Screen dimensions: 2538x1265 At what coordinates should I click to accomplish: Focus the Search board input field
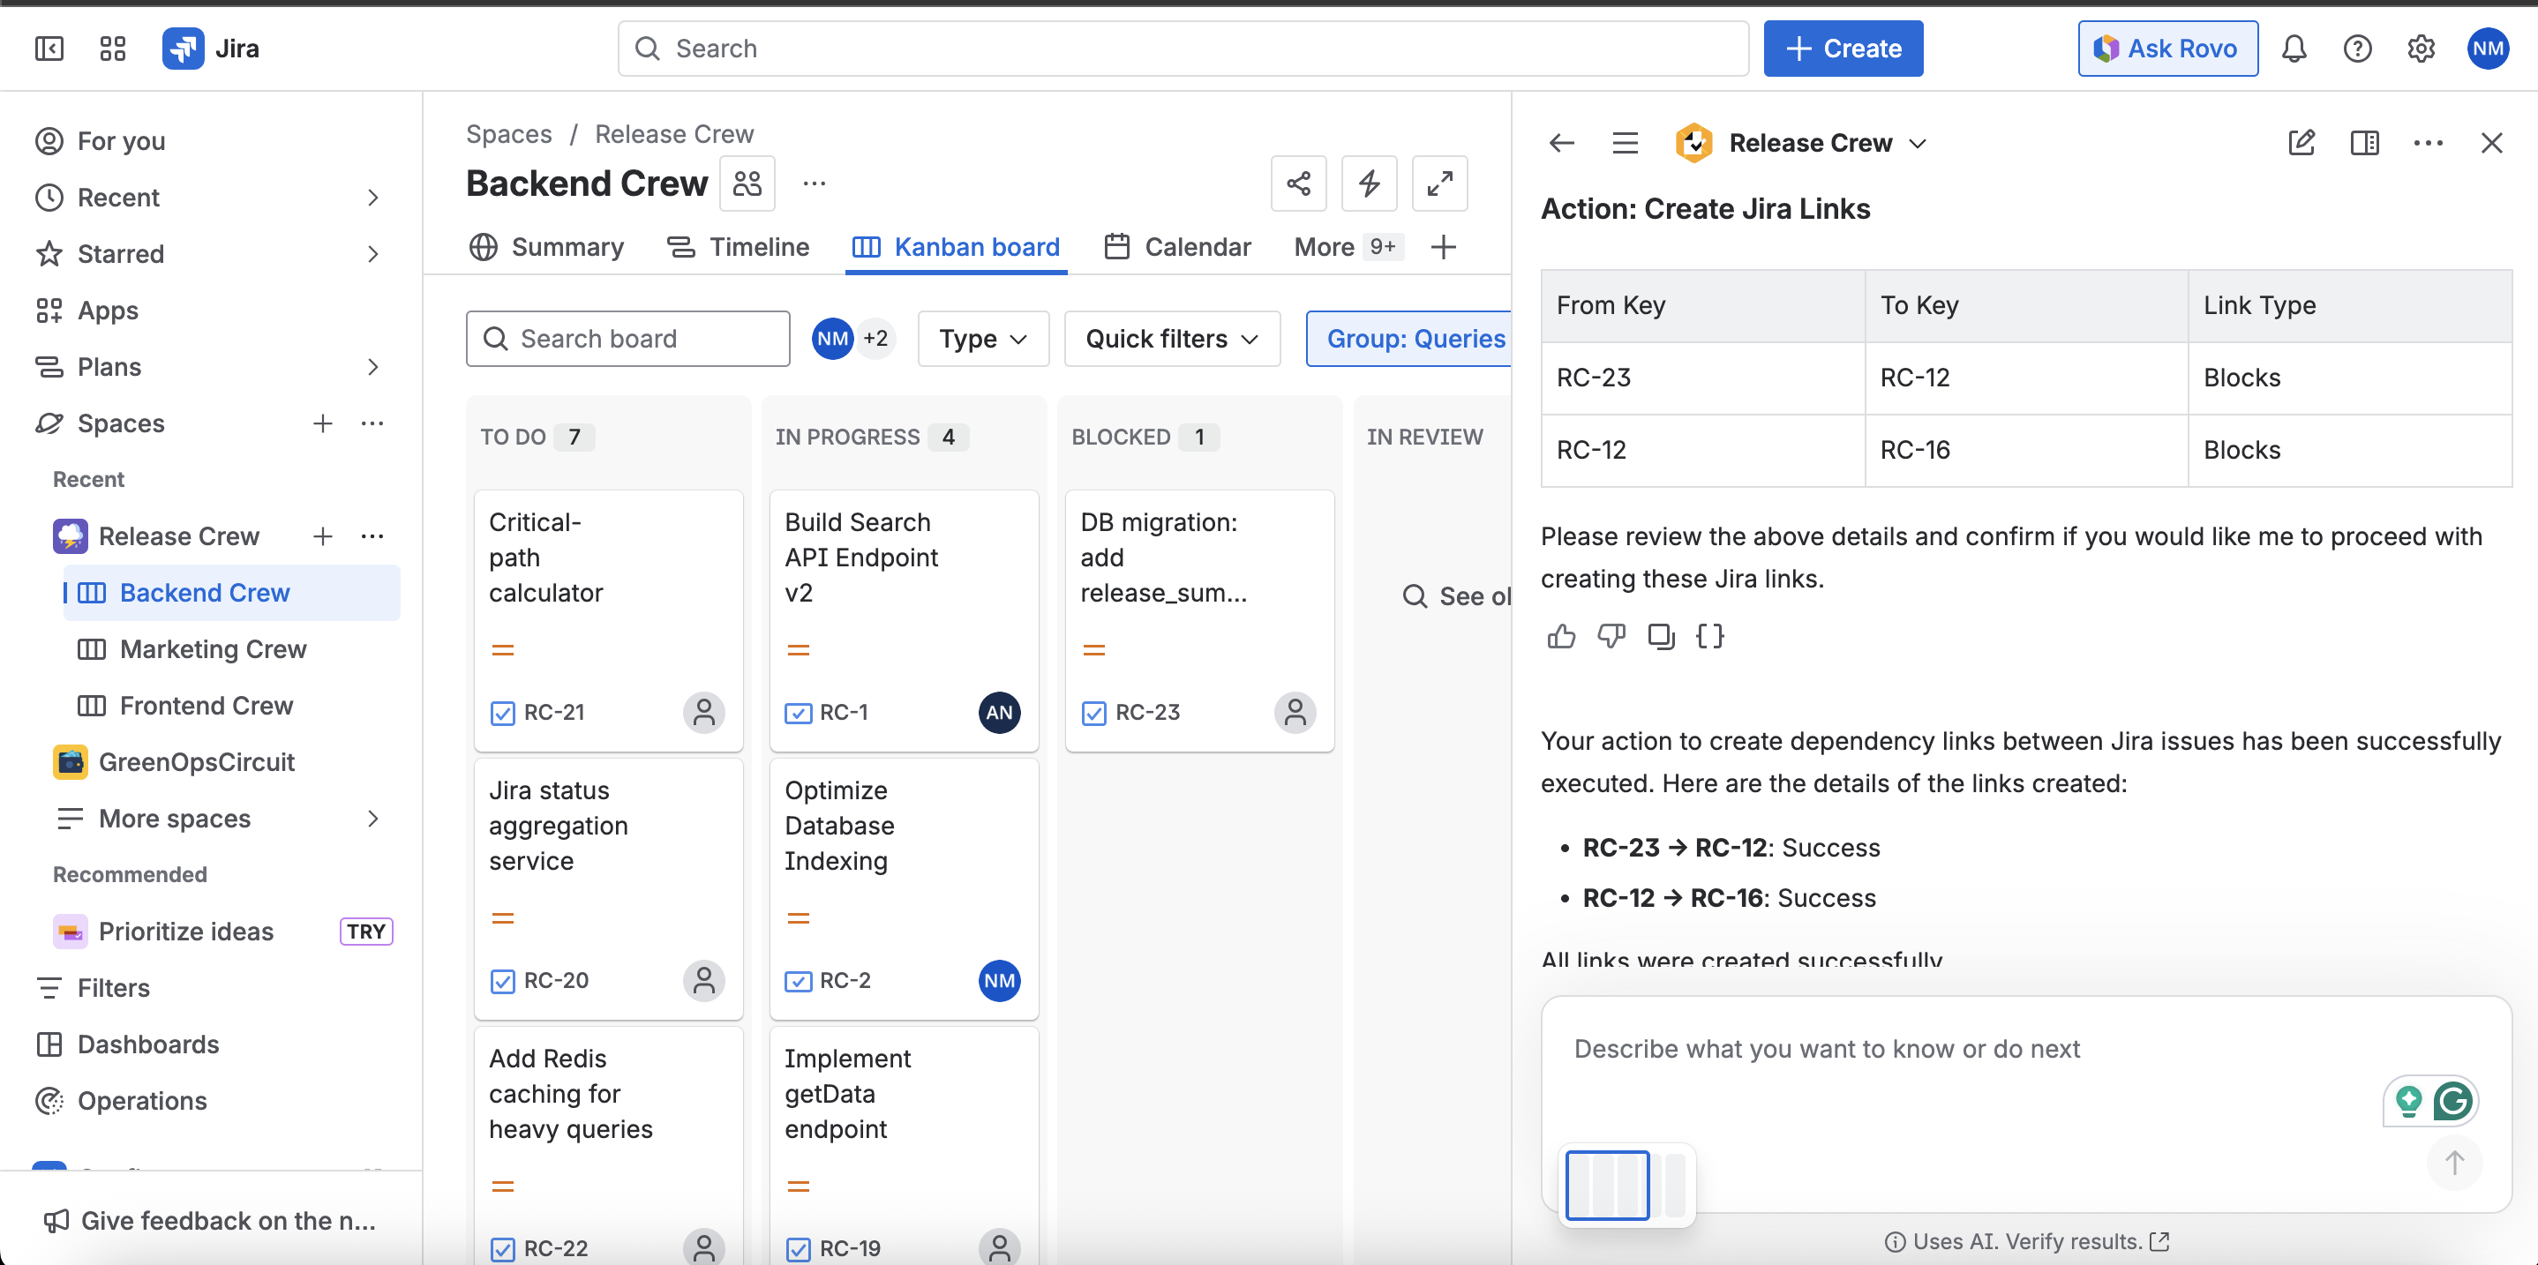point(627,339)
